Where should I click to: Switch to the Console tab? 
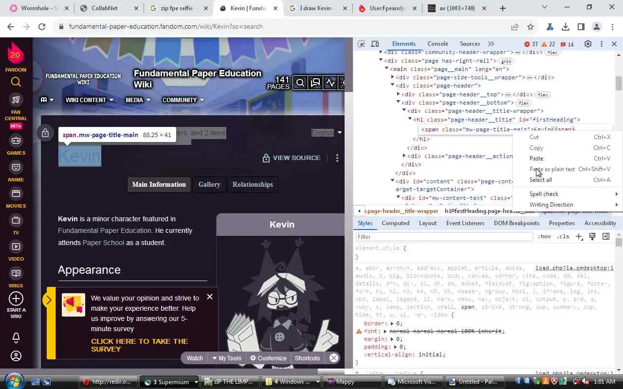(438, 44)
